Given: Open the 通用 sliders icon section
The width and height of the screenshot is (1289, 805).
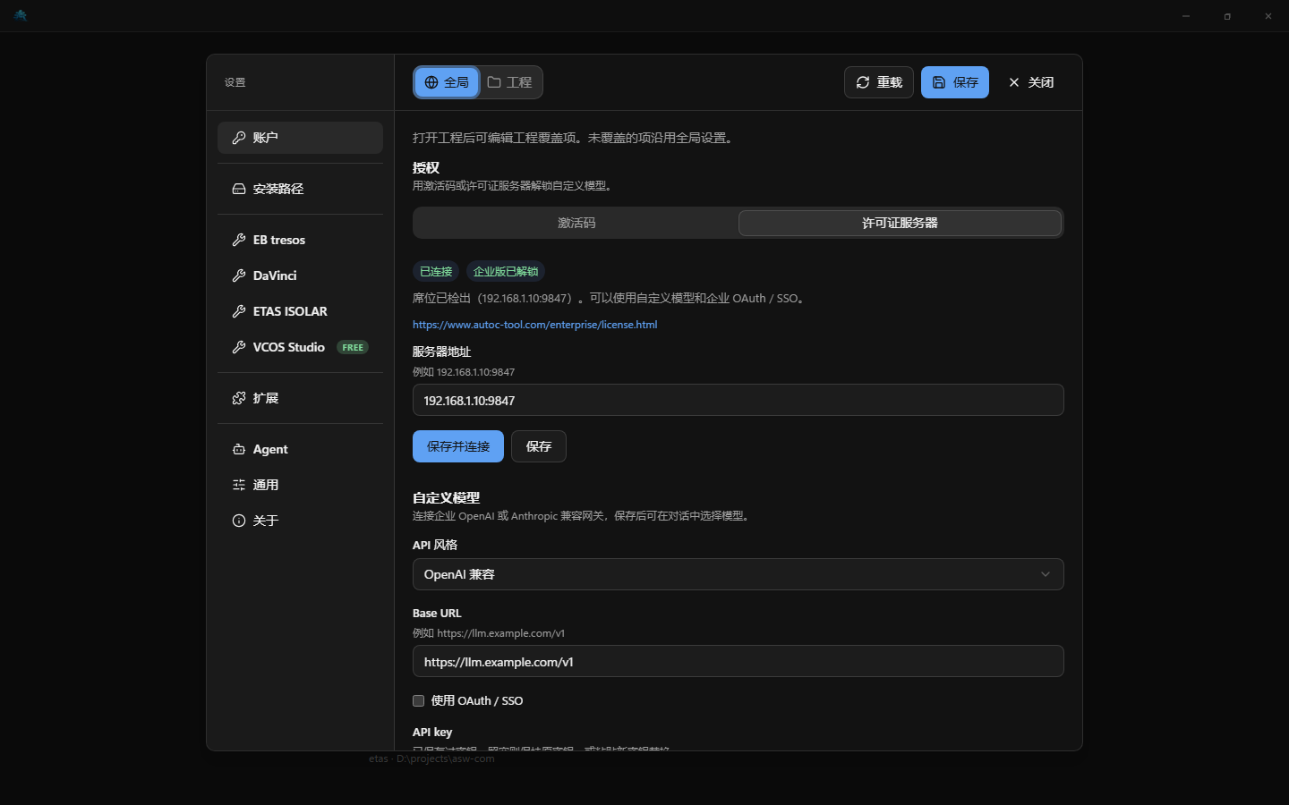Looking at the screenshot, I should [x=300, y=485].
